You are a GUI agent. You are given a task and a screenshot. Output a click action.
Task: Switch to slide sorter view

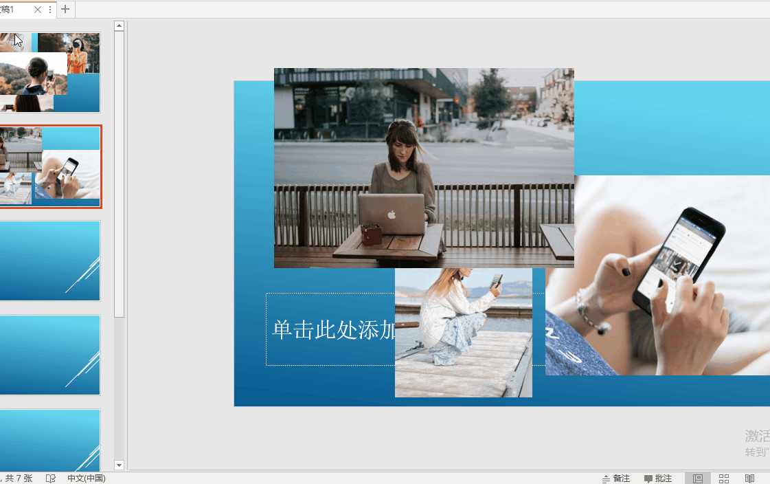(724, 478)
